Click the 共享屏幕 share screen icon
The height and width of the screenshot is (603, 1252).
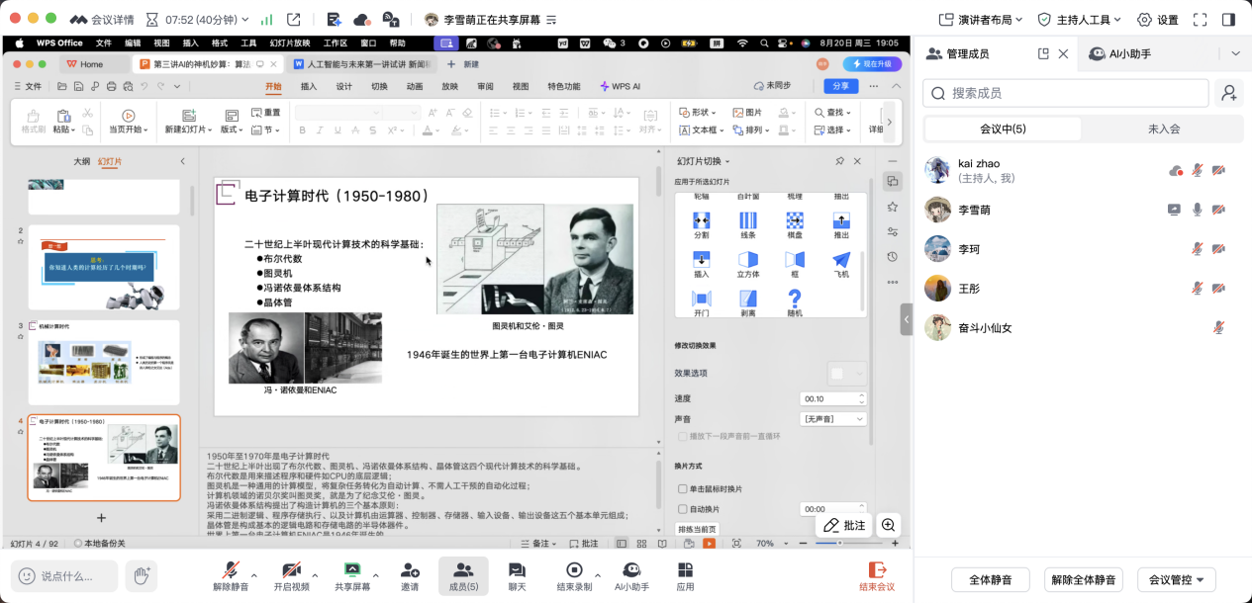point(351,570)
